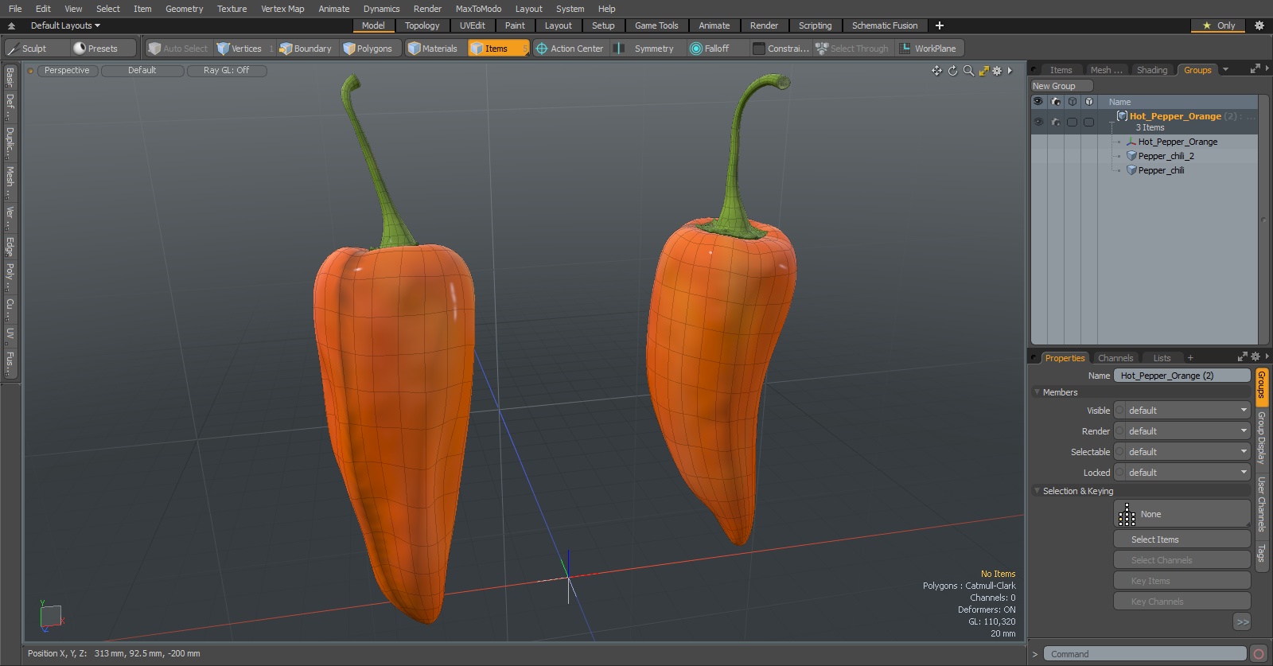Toggle Auto Select option

pyautogui.click(x=178, y=49)
